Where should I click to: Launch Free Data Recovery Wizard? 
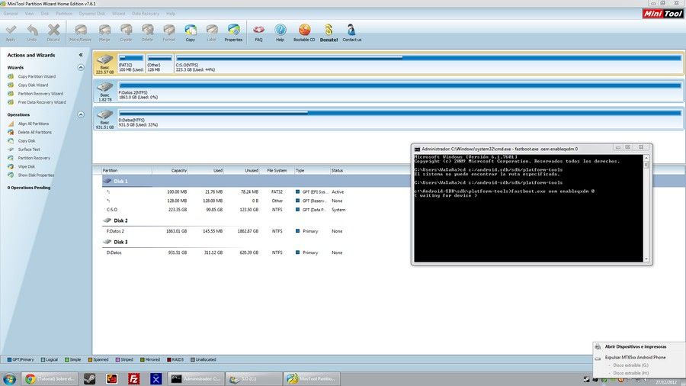[x=42, y=102]
